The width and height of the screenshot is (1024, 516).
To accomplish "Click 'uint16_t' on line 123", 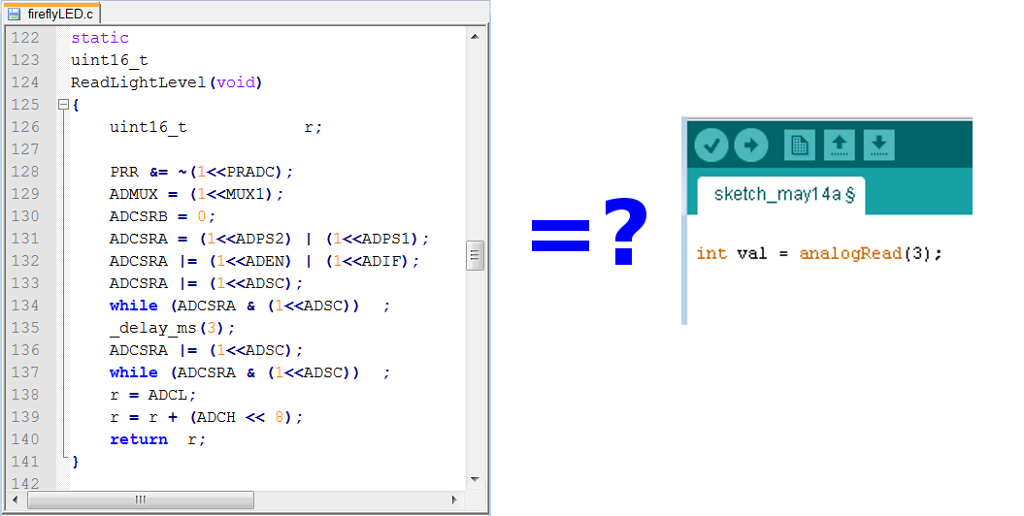I will [x=110, y=60].
